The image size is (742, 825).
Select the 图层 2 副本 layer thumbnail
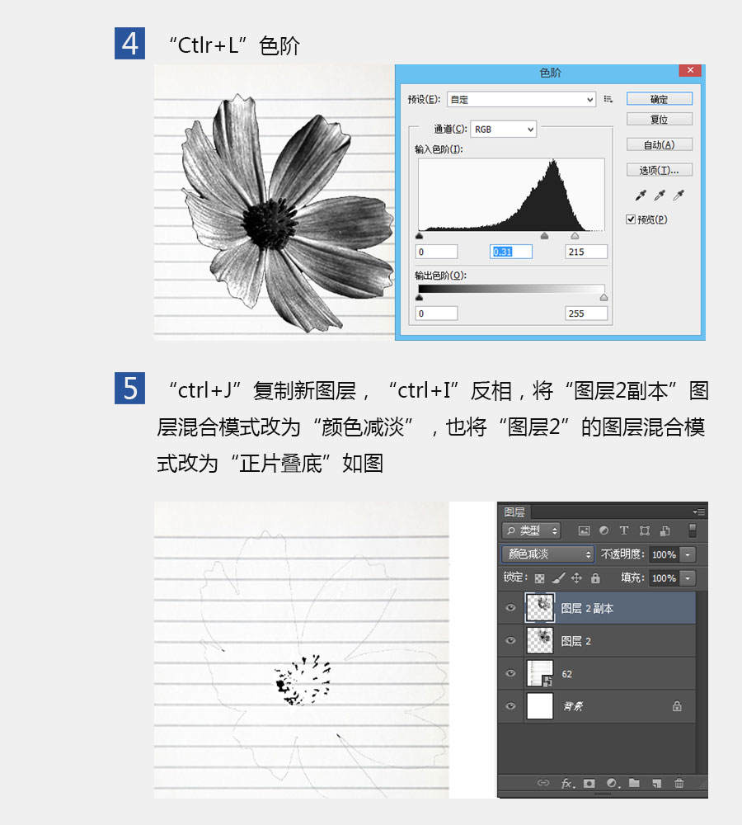539,608
